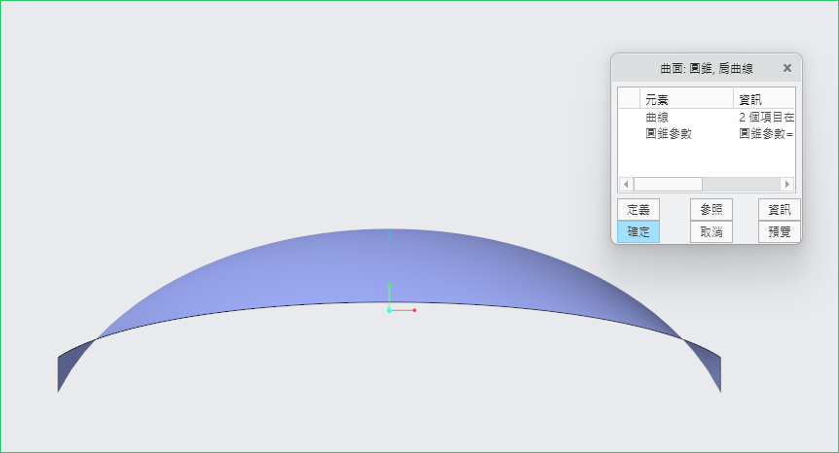Viewport: 839px width, 453px height.
Task: Click the red X-axis handle
Action: click(414, 310)
